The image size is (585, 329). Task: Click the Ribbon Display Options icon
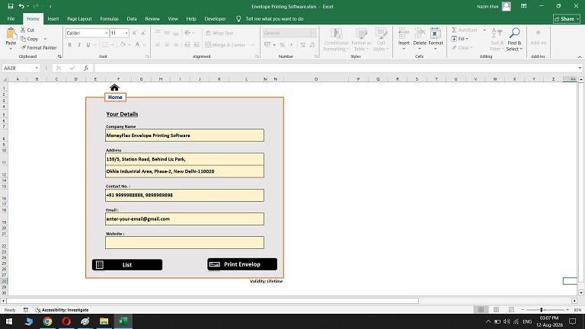pos(524,6)
